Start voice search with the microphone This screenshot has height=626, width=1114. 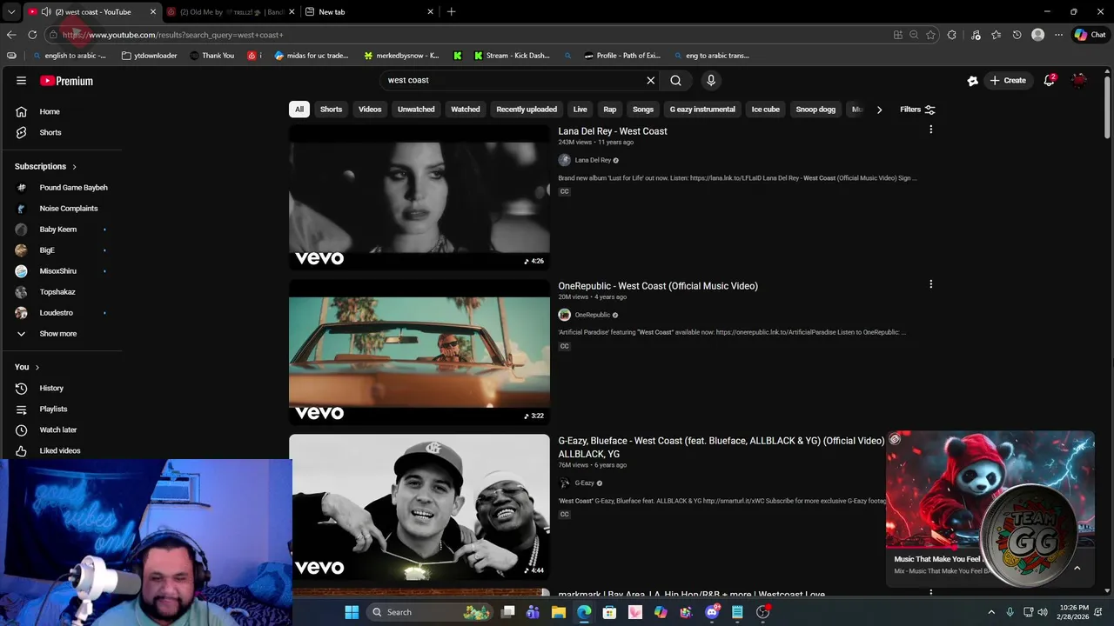711,80
